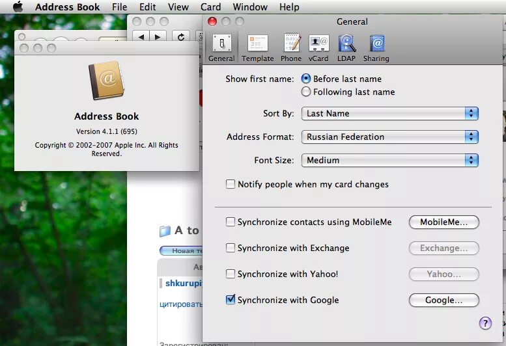Viewport: 506px width, 346px height.
Task: Open the View menu
Action: click(x=178, y=7)
